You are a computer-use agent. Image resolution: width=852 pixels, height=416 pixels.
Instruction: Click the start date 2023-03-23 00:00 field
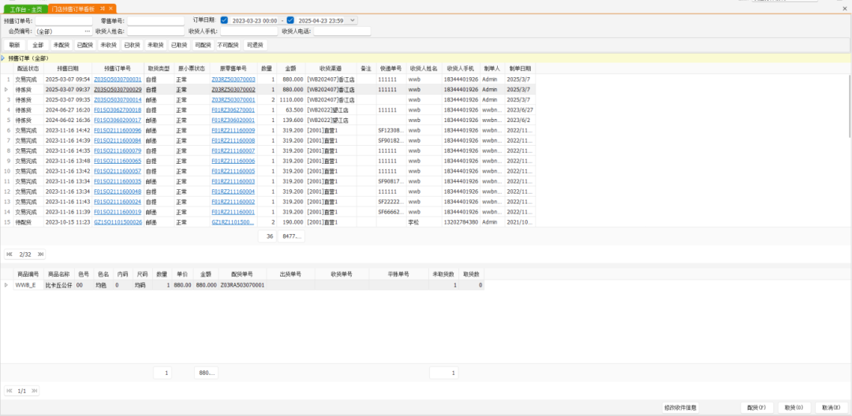(x=254, y=20)
